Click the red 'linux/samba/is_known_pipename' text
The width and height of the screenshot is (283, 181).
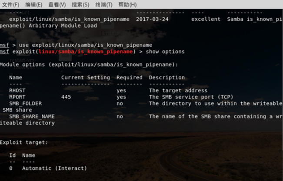coord(86,52)
